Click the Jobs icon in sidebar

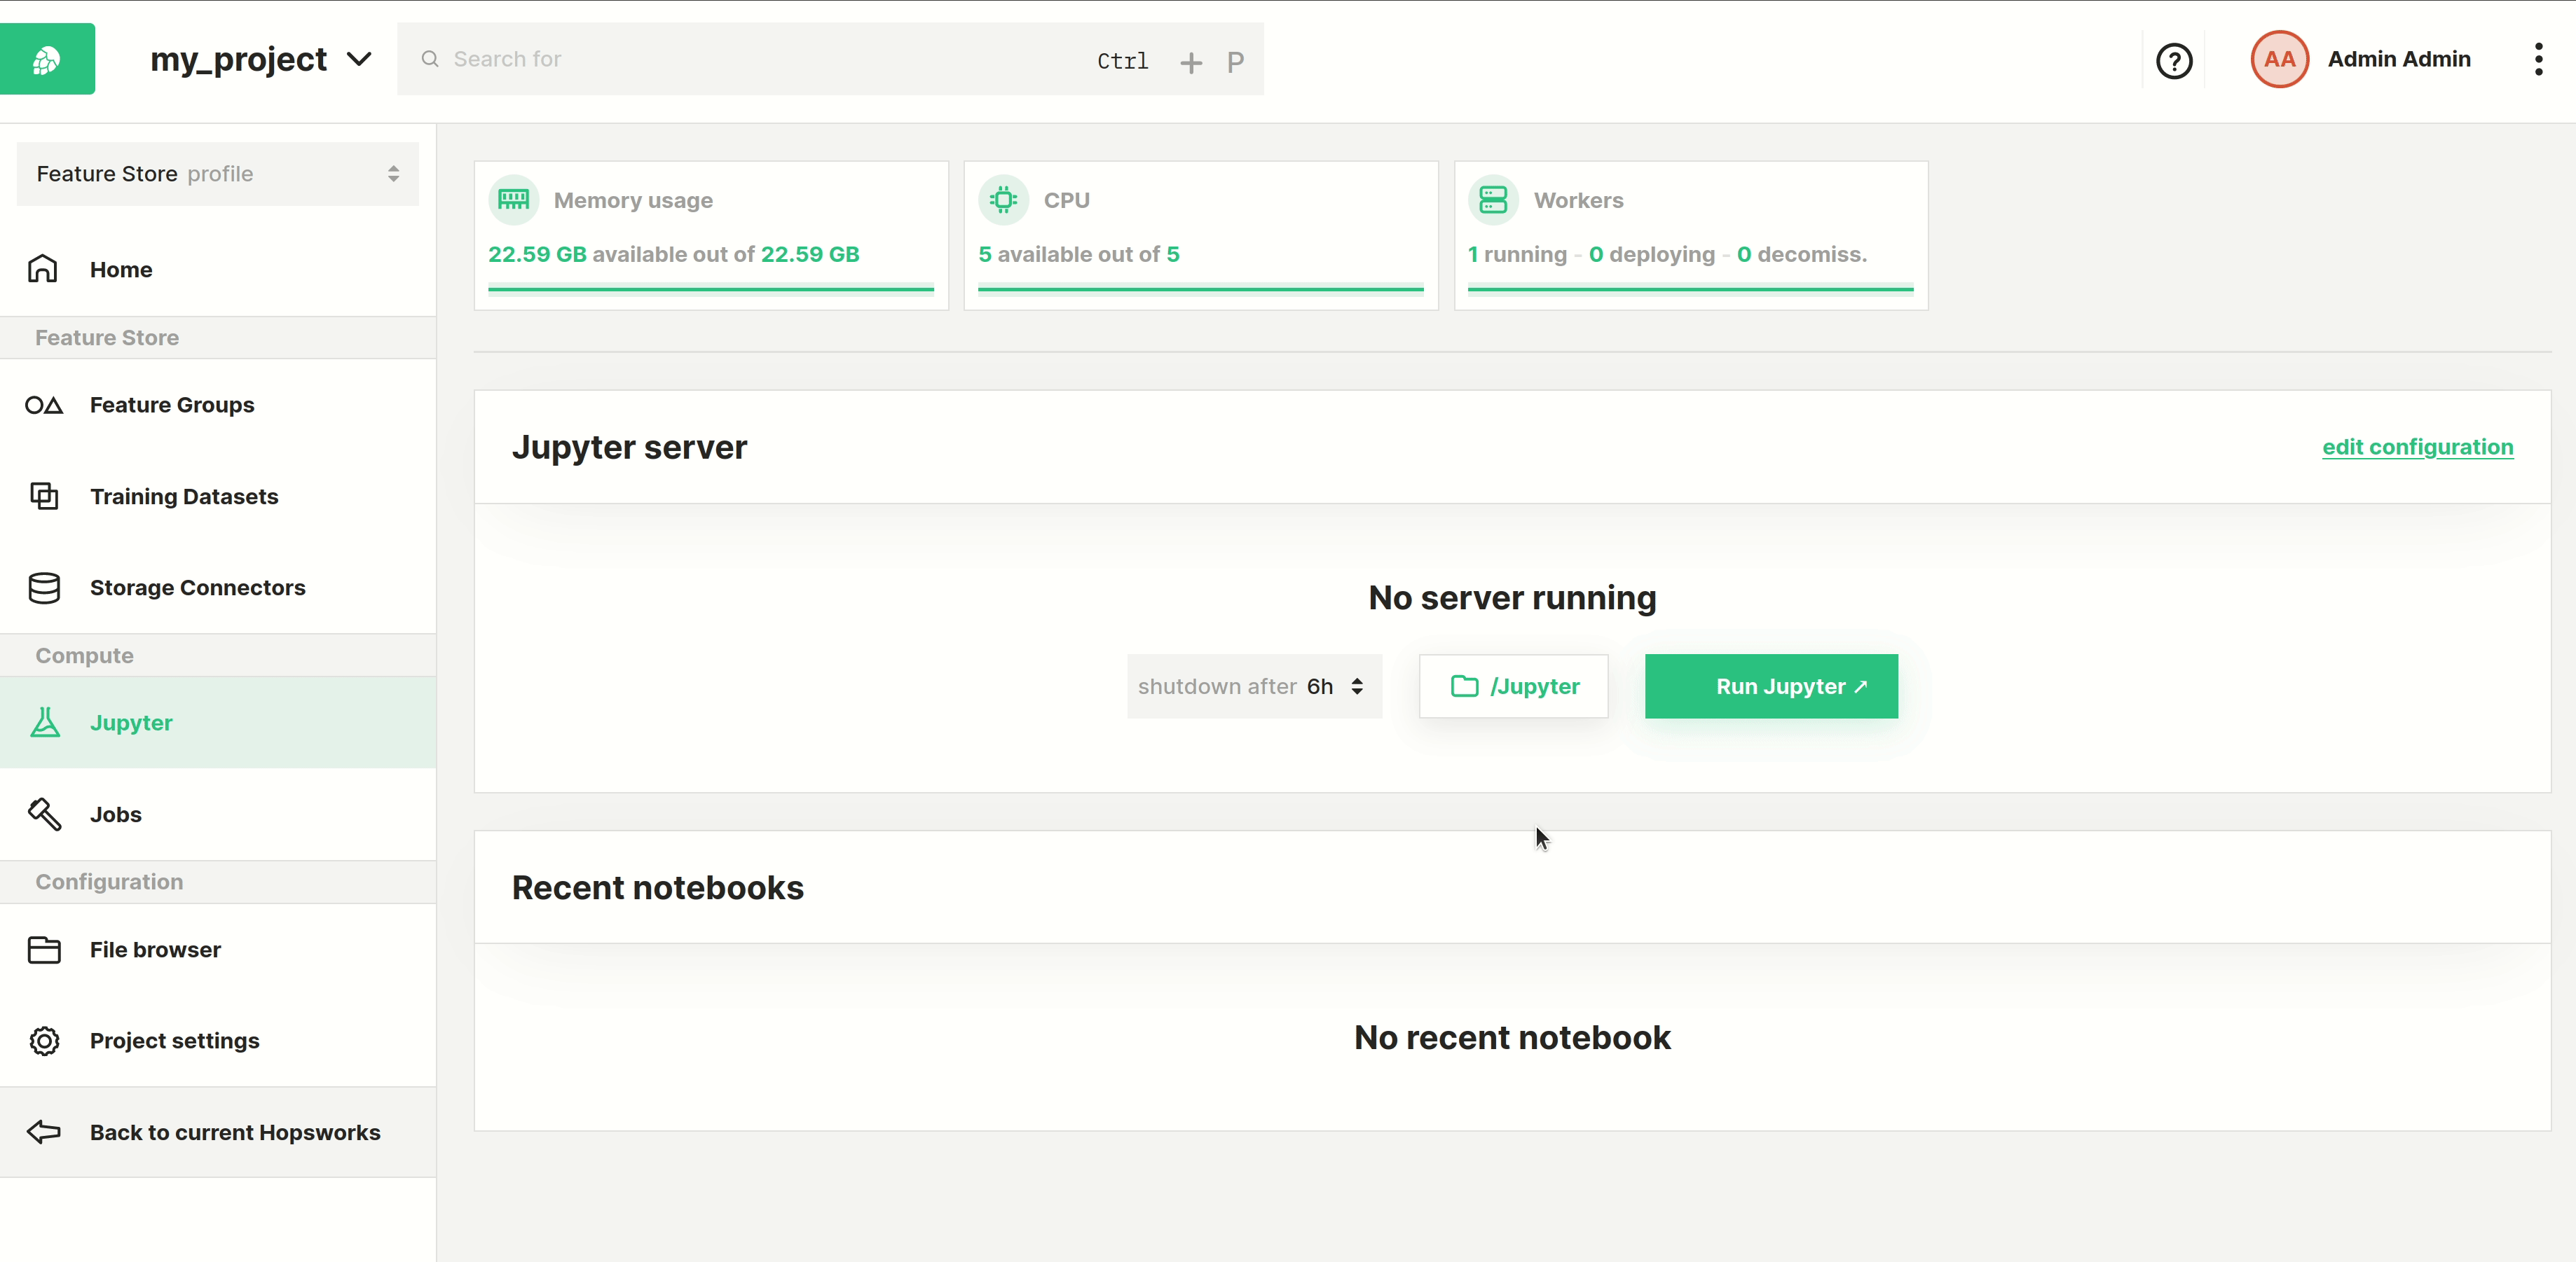(x=44, y=812)
